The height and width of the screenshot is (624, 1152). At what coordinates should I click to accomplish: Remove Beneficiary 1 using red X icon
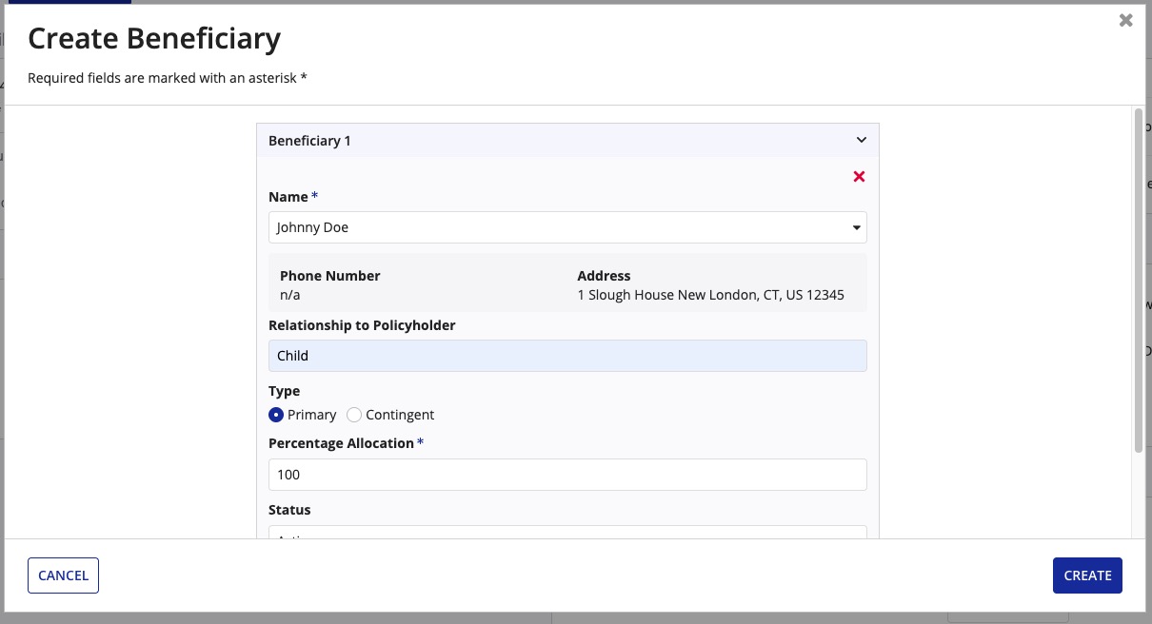point(859,176)
